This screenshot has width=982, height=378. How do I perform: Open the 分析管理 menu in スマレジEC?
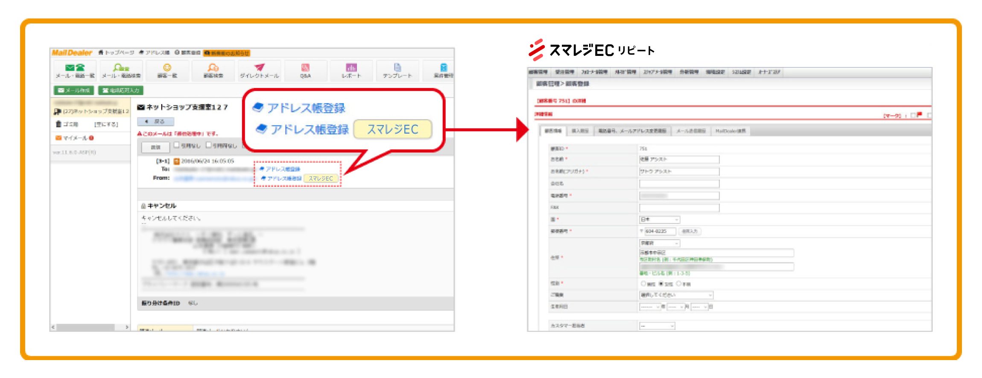[689, 72]
